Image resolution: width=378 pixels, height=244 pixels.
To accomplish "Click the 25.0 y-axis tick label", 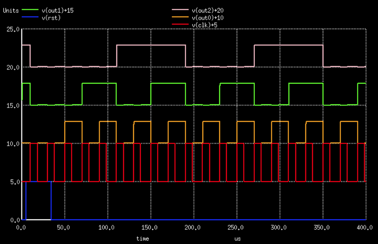I will click(13, 29).
